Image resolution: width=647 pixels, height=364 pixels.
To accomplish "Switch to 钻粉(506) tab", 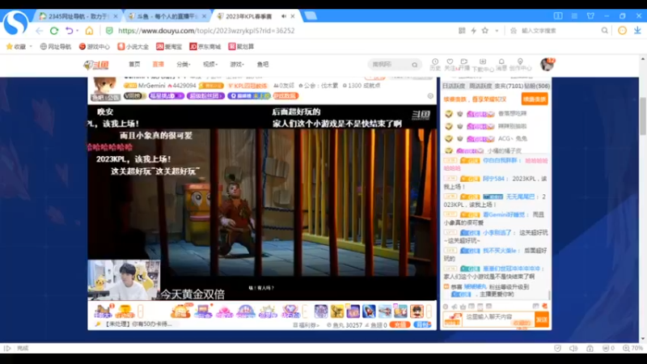I will (x=537, y=86).
